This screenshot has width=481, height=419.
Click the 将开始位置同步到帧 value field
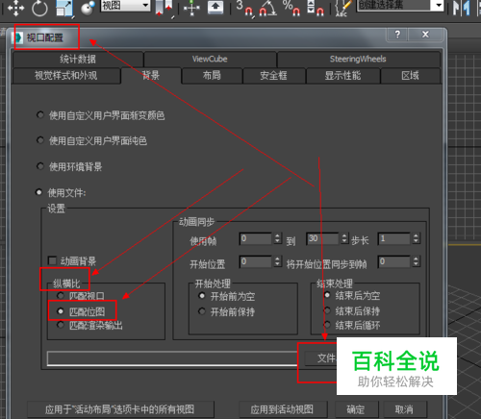tap(394, 261)
